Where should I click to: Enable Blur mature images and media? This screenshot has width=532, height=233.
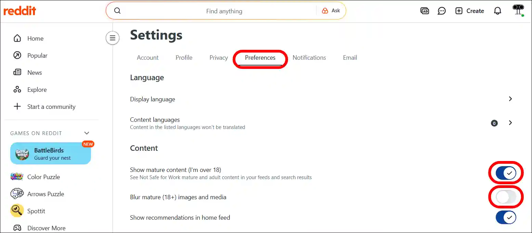tap(506, 197)
